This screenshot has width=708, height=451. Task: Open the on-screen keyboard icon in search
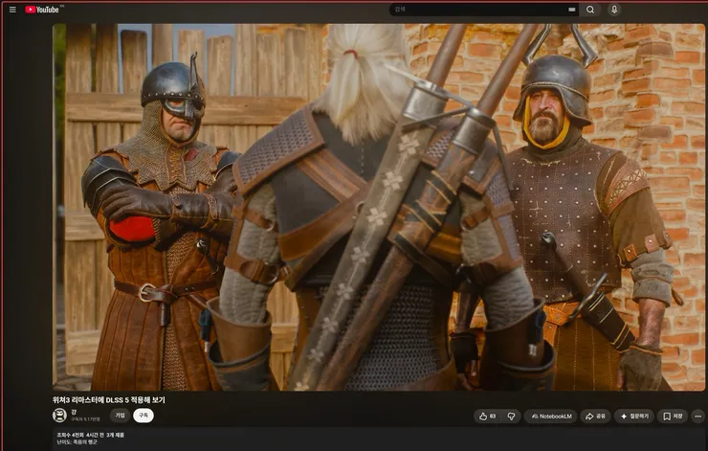571,10
